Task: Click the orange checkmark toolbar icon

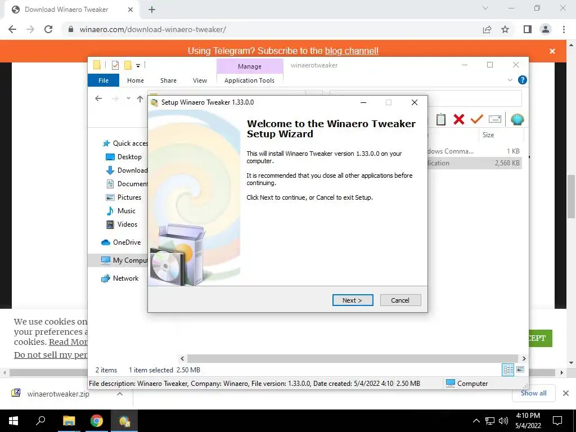Action: [477, 119]
